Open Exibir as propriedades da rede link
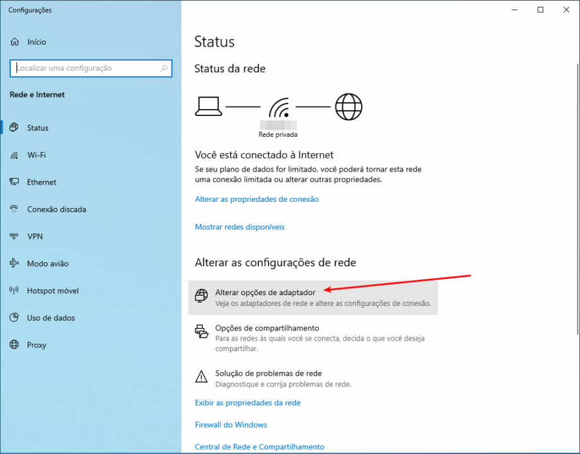580x454 pixels. (248, 403)
